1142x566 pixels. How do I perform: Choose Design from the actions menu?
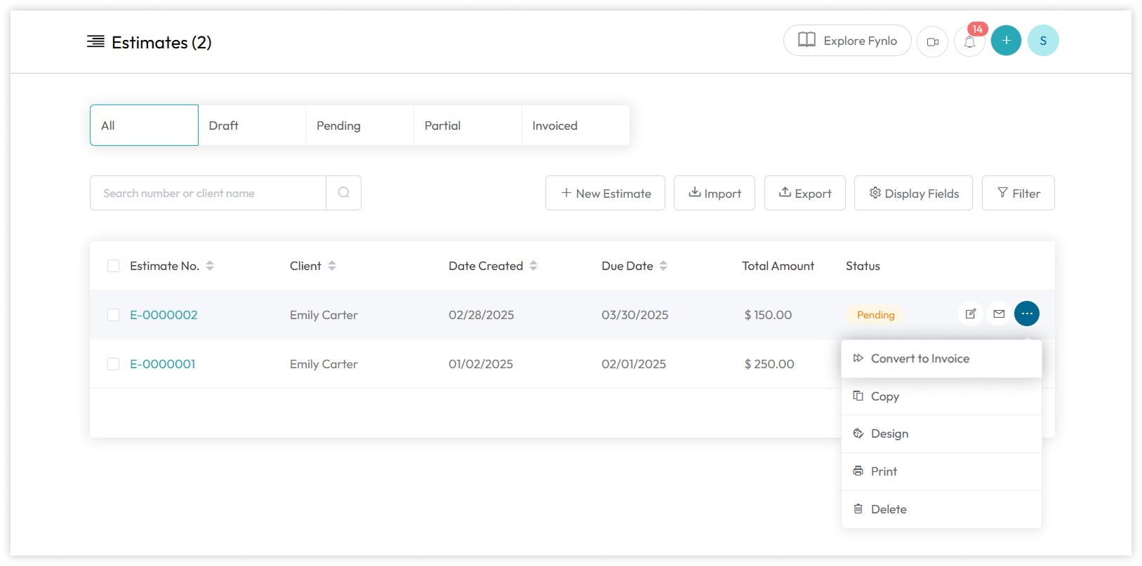941,433
